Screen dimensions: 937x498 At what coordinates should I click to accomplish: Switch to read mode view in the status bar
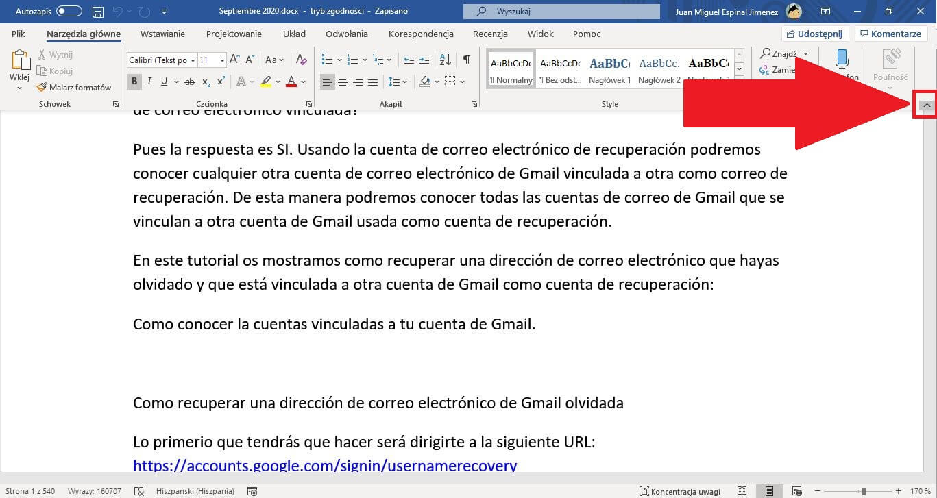[742, 491]
